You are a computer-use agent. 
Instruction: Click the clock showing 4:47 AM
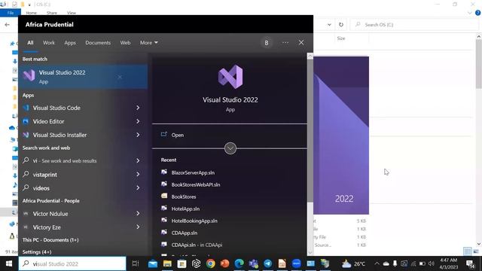coord(449,260)
